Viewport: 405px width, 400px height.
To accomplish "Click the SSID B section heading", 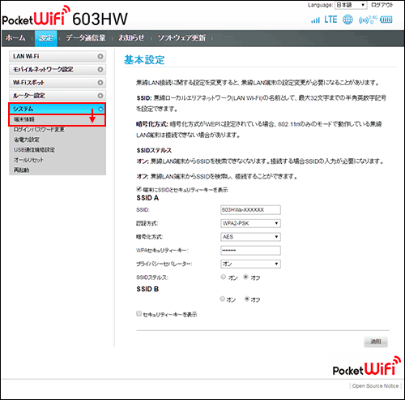I will coord(147,289).
